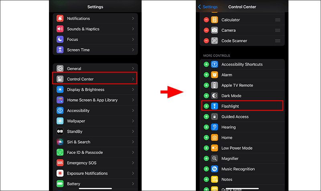
Task: Tap the StandBy icon
Action: click(x=60, y=132)
